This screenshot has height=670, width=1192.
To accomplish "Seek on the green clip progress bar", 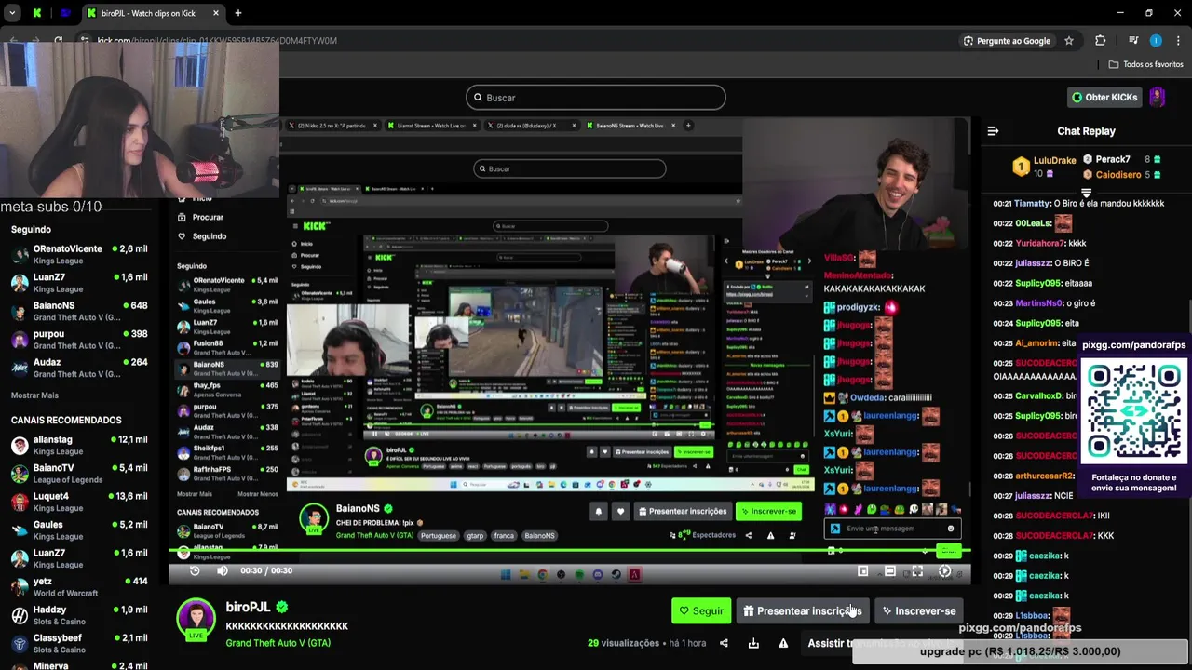I will 569,552.
